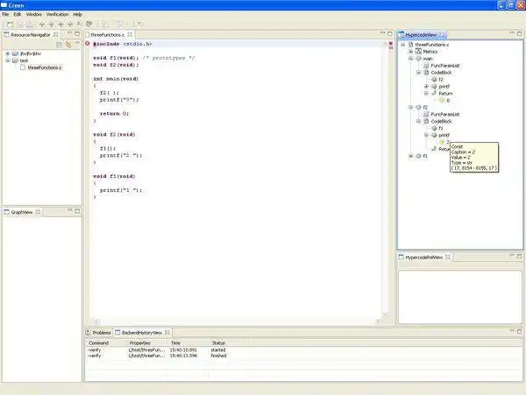The width and height of the screenshot is (526, 395).
Task: Maximize the HypercodeRaView panel
Action: point(519,256)
